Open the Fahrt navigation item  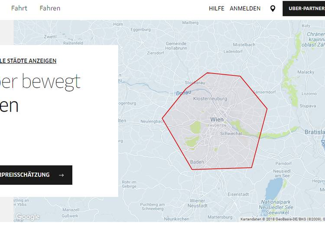(x=19, y=8)
